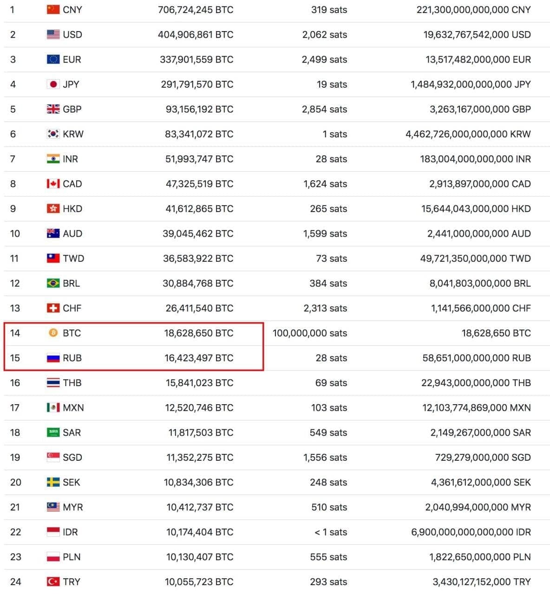
Task: Select the GBP currency label
Action: [72, 109]
